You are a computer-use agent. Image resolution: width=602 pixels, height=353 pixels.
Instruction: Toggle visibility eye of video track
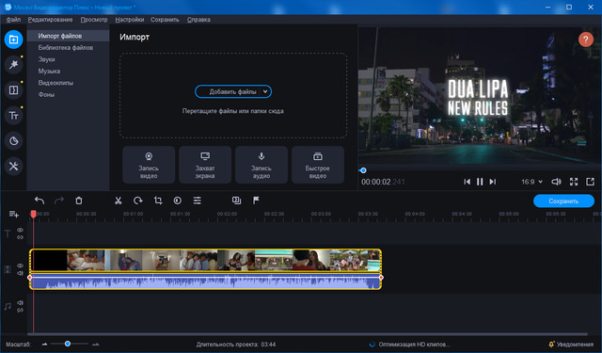(20, 265)
